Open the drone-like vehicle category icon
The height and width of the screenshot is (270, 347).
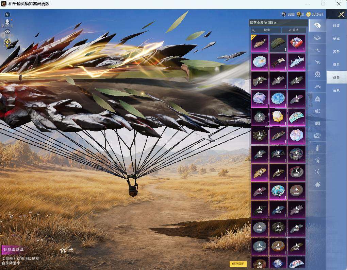(317, 50)
